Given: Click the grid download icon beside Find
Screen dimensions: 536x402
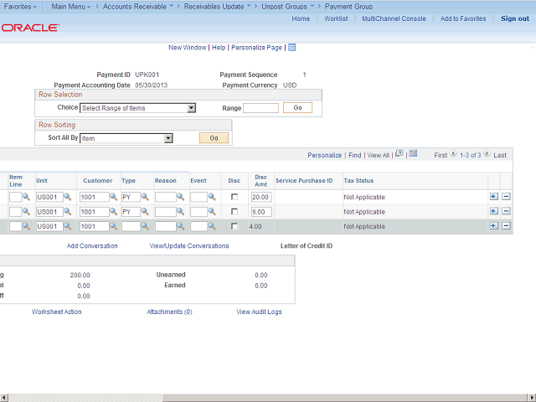Looking at the screenshot, I should tap(412, 154).
